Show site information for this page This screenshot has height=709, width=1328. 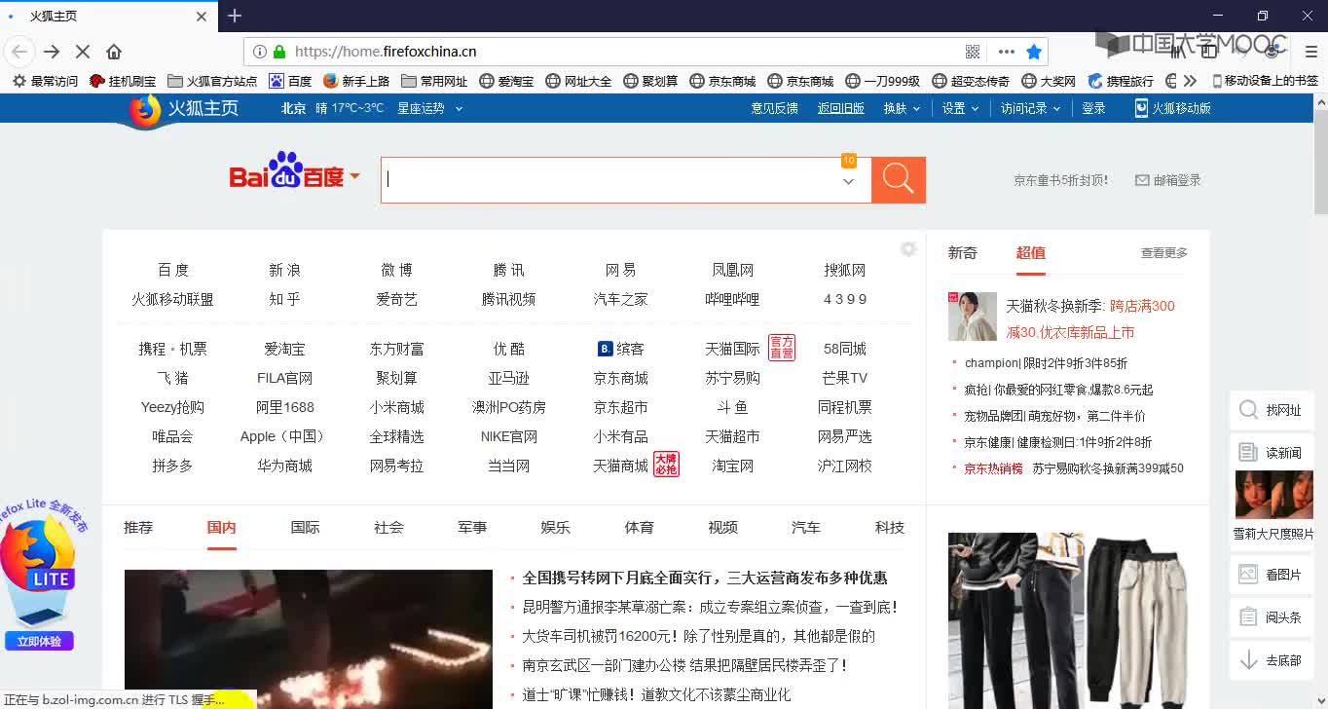coord(260,52)
